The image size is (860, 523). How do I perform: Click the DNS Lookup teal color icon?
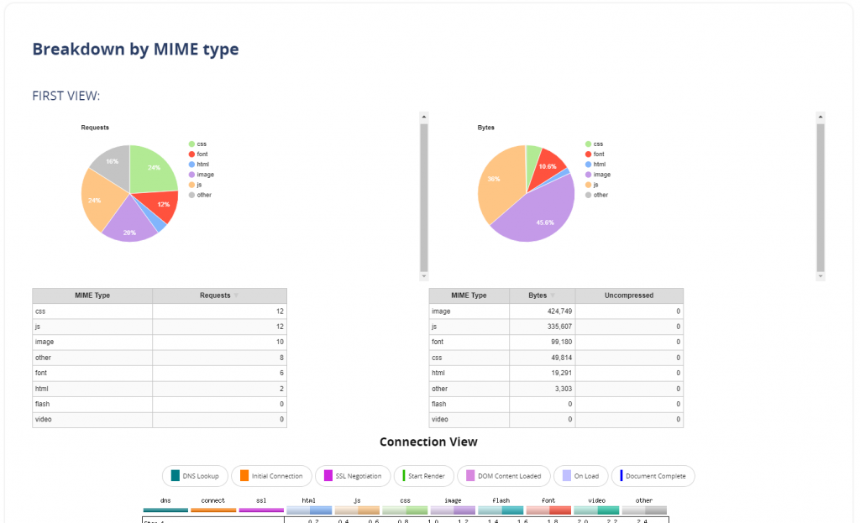pos(175,476)
